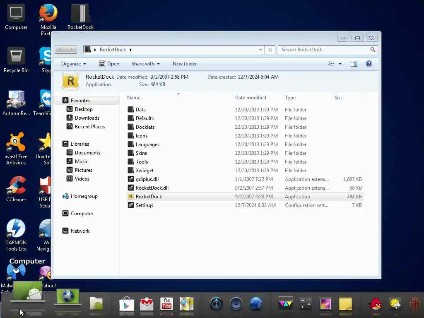424x318 pixels.
Task: Select Documents in the navigation pane
Action: point(84,153)
